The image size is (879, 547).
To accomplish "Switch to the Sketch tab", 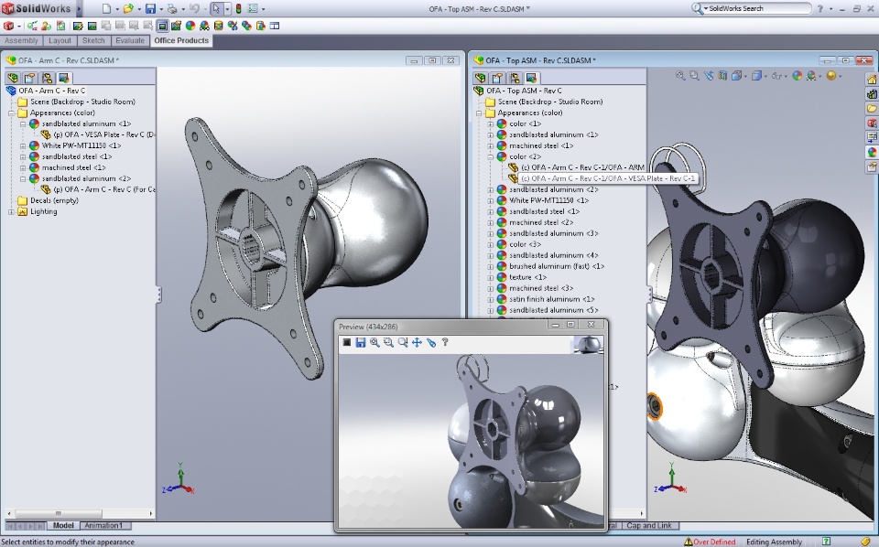I will [x=93, y=40].
